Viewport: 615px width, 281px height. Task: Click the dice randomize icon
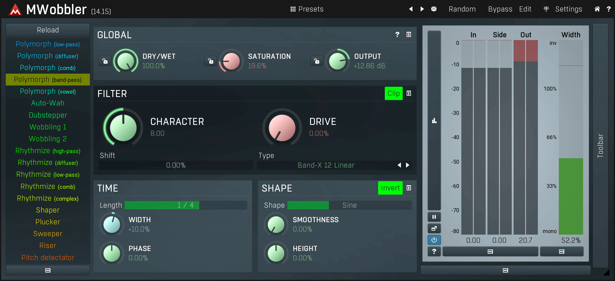[x=434, y=9]
